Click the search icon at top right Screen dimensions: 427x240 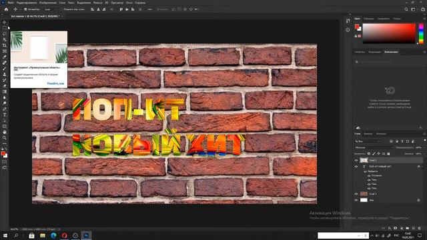pyautogui.click(x=406, y=9)
